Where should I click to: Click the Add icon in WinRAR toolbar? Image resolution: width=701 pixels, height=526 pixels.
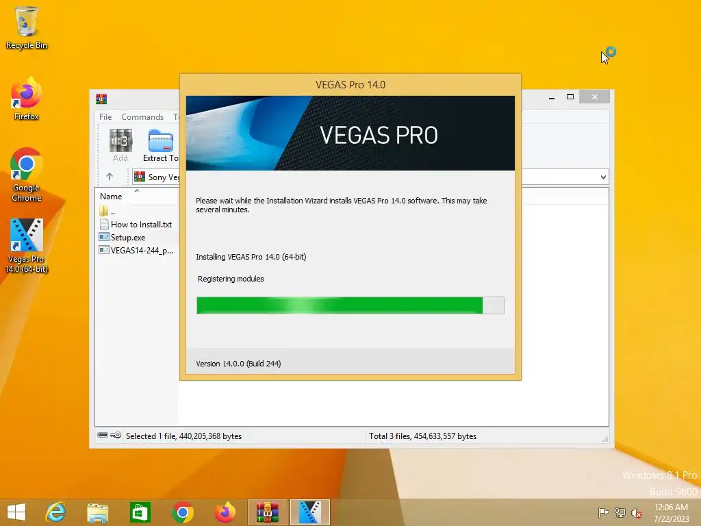120,145
